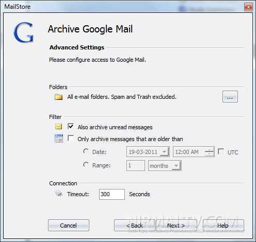Screen dimensions: 256x242
Task: Click the 'Filter' section label
Action: click(55, 117)
